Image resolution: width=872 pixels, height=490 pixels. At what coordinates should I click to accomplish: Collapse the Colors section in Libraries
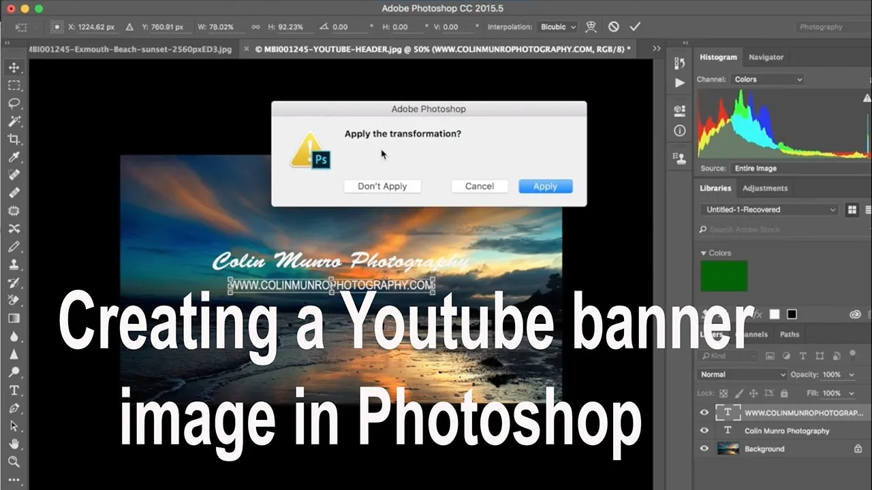tap(704, 253)
